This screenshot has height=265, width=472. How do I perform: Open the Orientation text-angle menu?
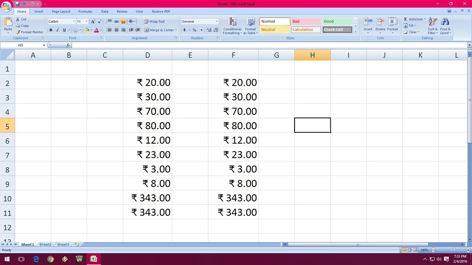(x=132, y=21)
